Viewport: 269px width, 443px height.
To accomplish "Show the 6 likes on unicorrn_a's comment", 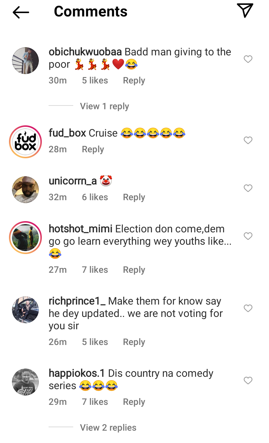I will click(x=95, y=197).
